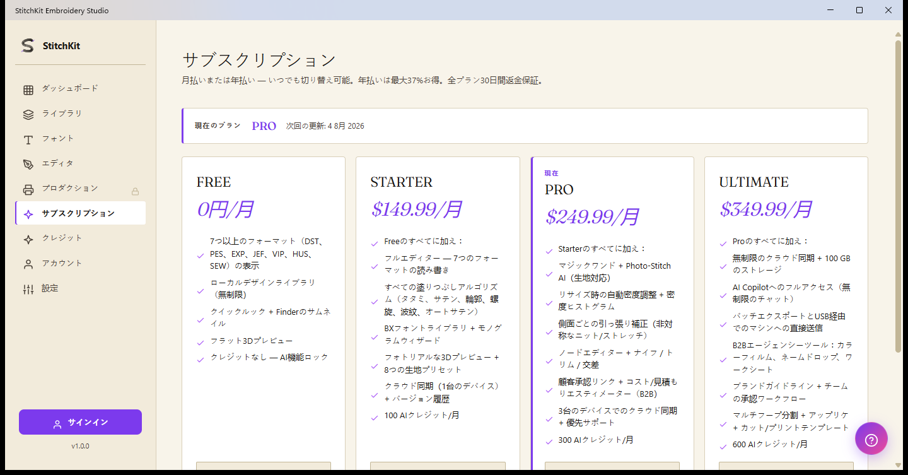Click checkmark beside 100 AIクレジット/月
Viewport: 908px width, 475px height.
click(x=375, y=417)
